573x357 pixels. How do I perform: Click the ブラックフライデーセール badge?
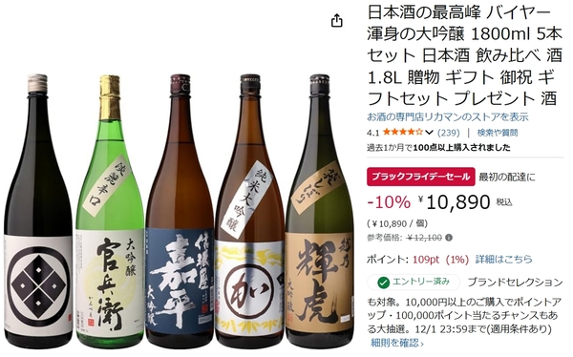click(420, 177)
